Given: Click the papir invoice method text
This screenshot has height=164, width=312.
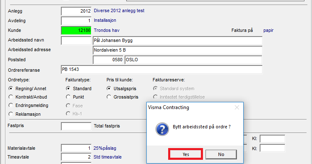Looking at the screenshot, I should click(x=268, y=31).
